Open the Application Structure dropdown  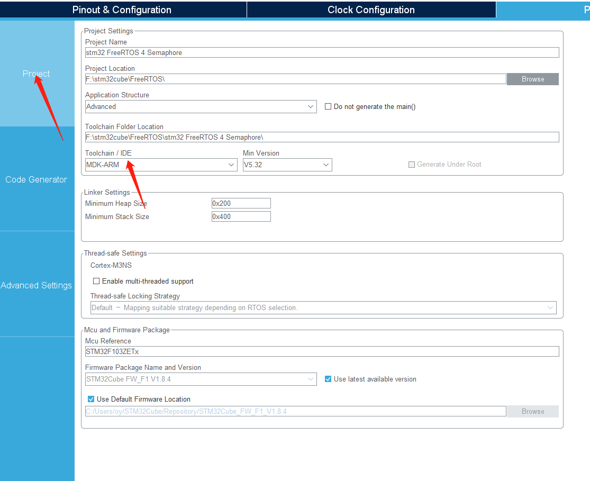click(x=311, y=106)
